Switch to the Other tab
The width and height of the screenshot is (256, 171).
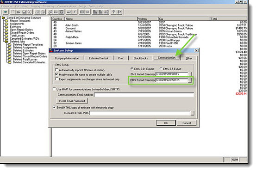point(189,58)
